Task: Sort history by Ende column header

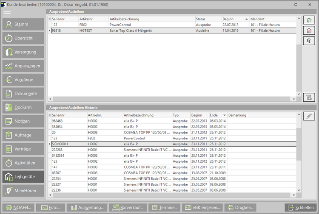Action: click(218, 115)
